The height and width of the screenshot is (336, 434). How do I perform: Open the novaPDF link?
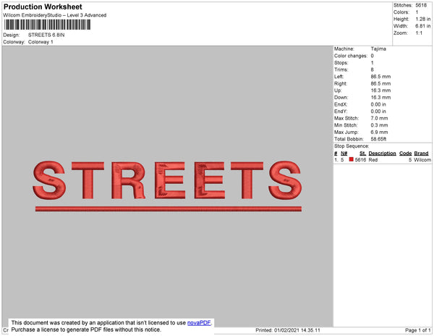[x=199, y=323]
